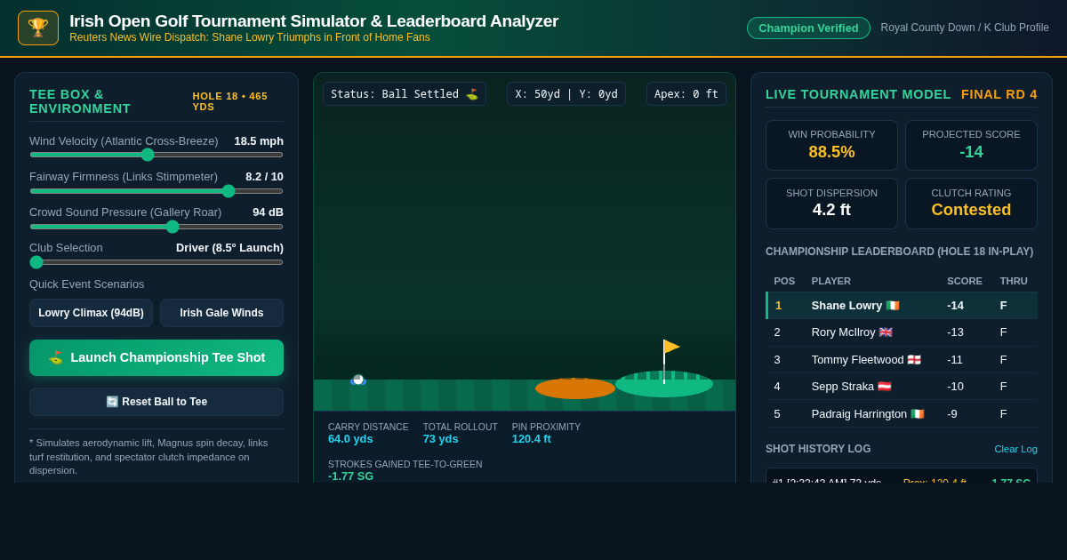Viewport: 1067px width, 560px height.
Task: Click the Shot Dispersion card
Action: click(831, 204)
